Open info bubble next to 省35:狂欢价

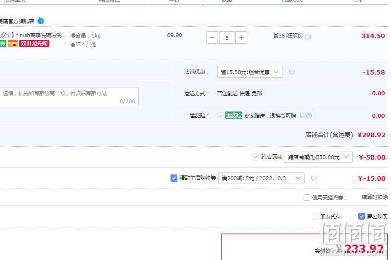coord(308,37)
